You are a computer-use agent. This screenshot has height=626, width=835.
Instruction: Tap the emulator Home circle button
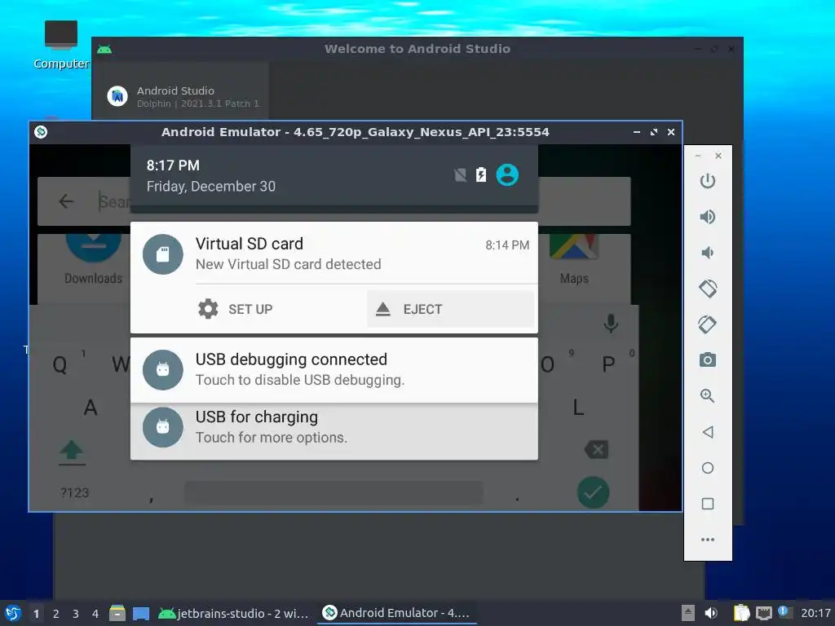coord(707,468)
